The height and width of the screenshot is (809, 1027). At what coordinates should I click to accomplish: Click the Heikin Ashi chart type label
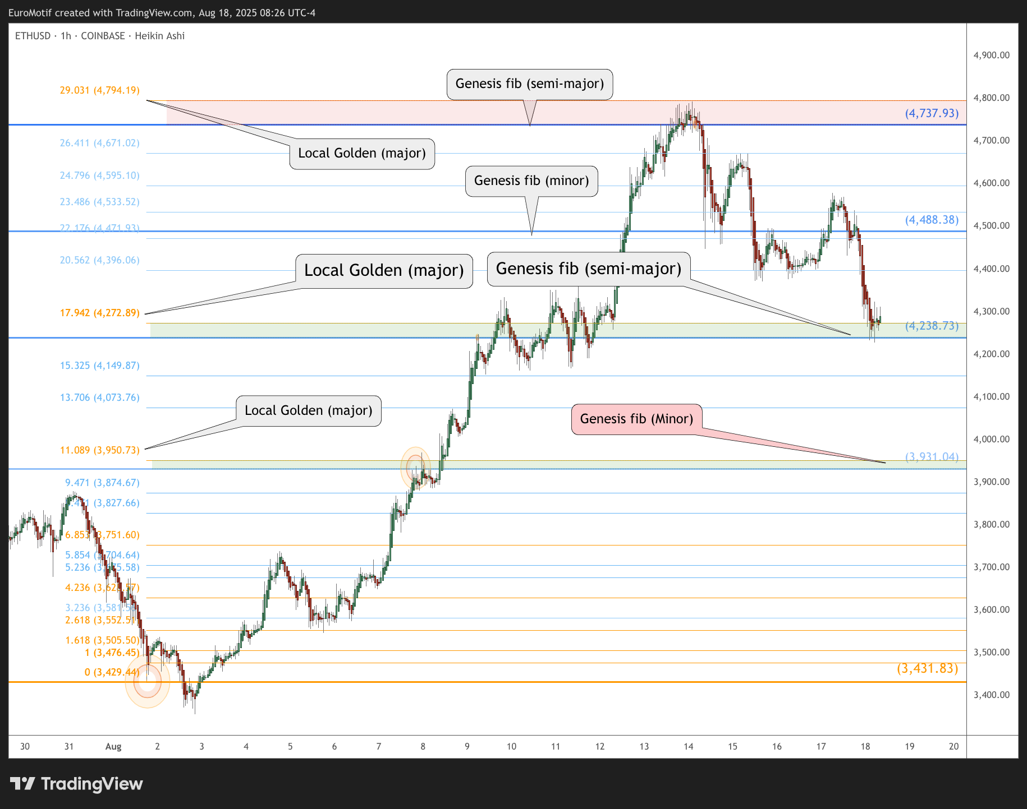(x=159, y=36)
